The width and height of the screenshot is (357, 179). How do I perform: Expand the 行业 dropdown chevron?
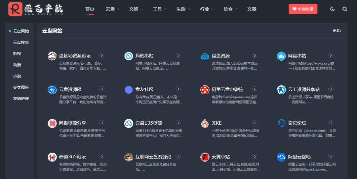(213, 9)
